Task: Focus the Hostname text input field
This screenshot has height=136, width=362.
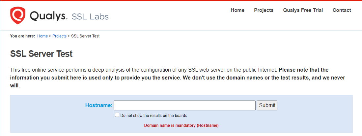Action: tap(184, 105)
